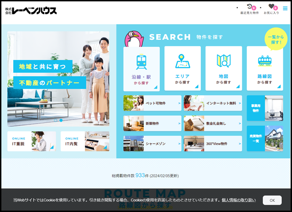Click calculator thumbnail beside 敷金礼金無し
292x212 pixels.
coord(194,124)
